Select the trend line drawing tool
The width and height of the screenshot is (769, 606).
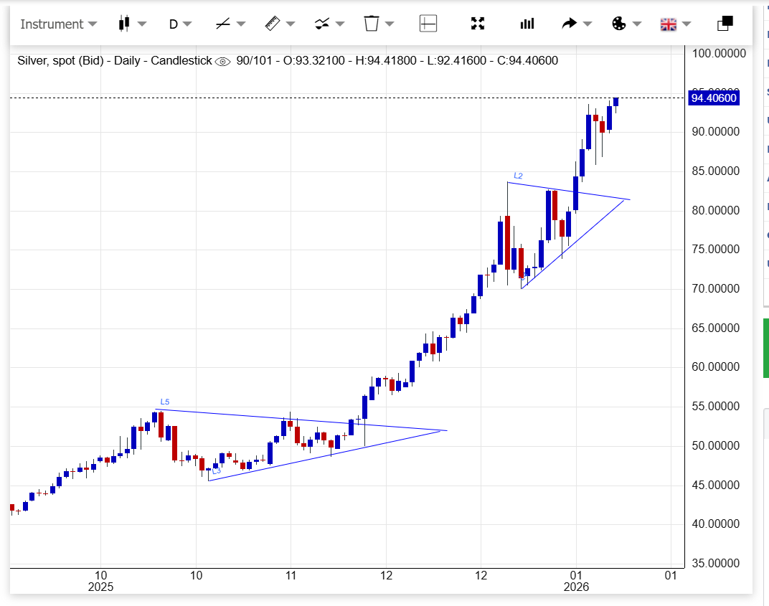(x=222, y=24)
